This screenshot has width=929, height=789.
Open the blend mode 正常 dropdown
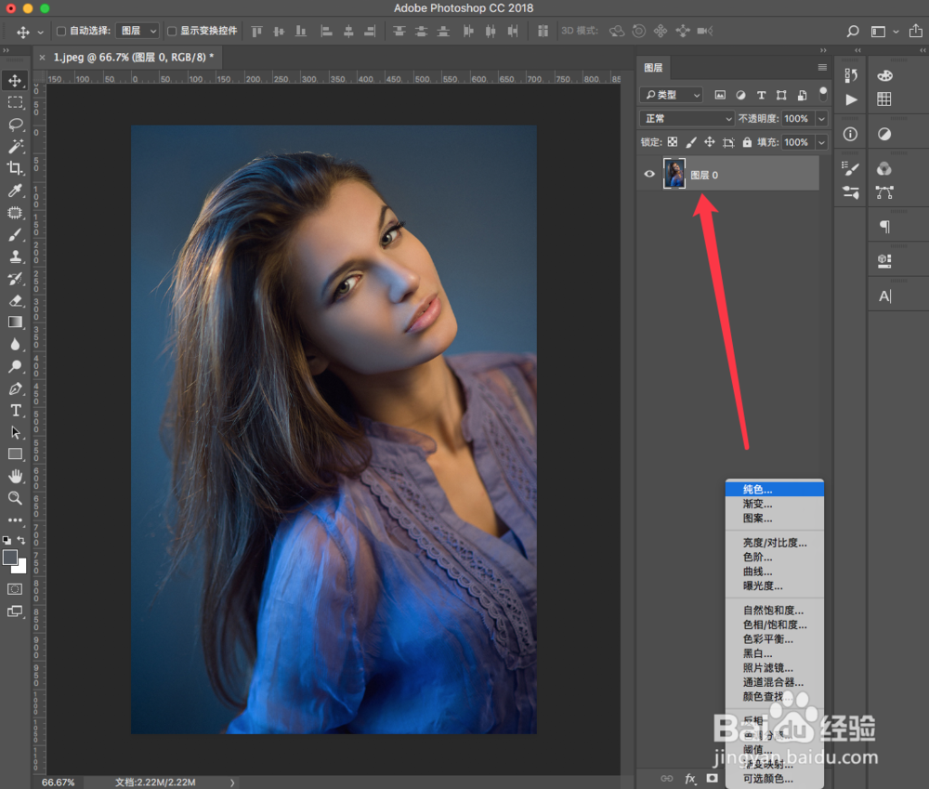click(x=686, y=118)
